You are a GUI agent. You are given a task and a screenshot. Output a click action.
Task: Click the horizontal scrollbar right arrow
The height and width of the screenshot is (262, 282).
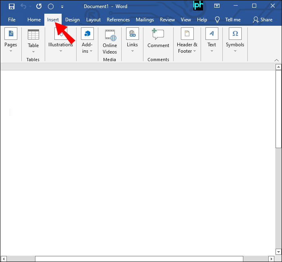click(x=271, y=259)
